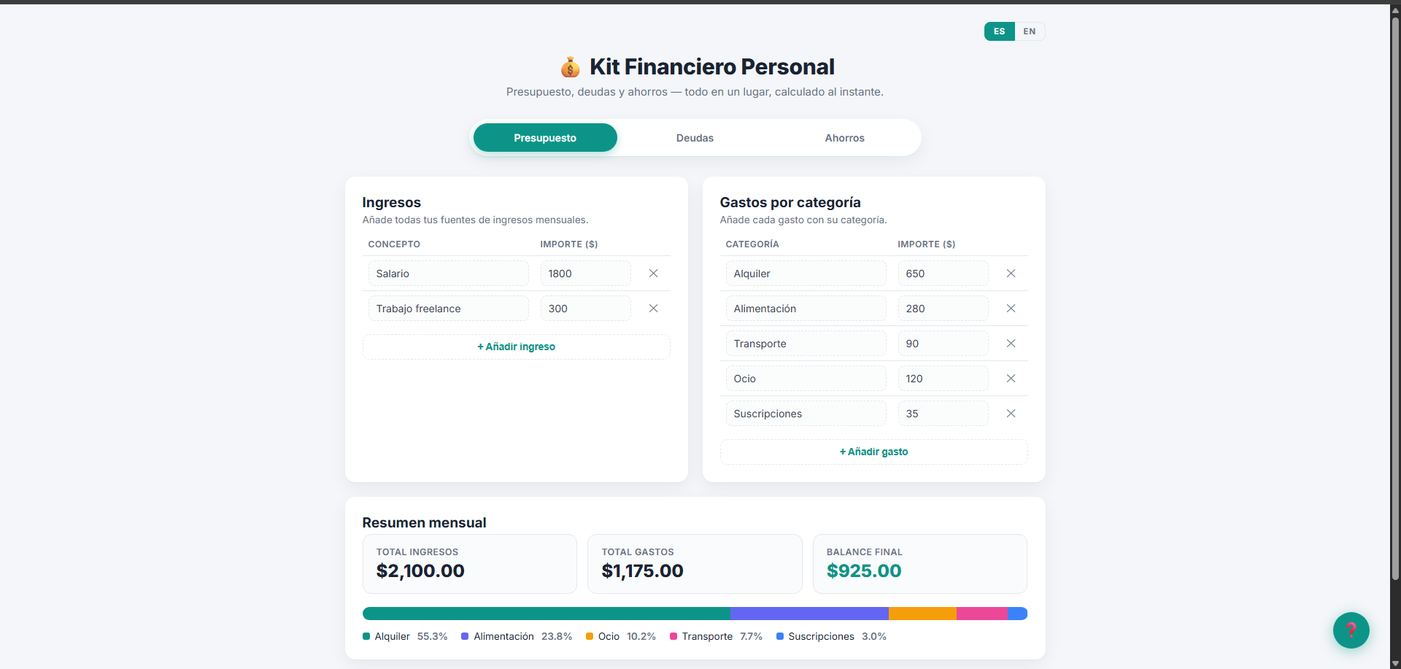
Task: Delete the Suscripciones expense row
Action: tap(1011, 414)
